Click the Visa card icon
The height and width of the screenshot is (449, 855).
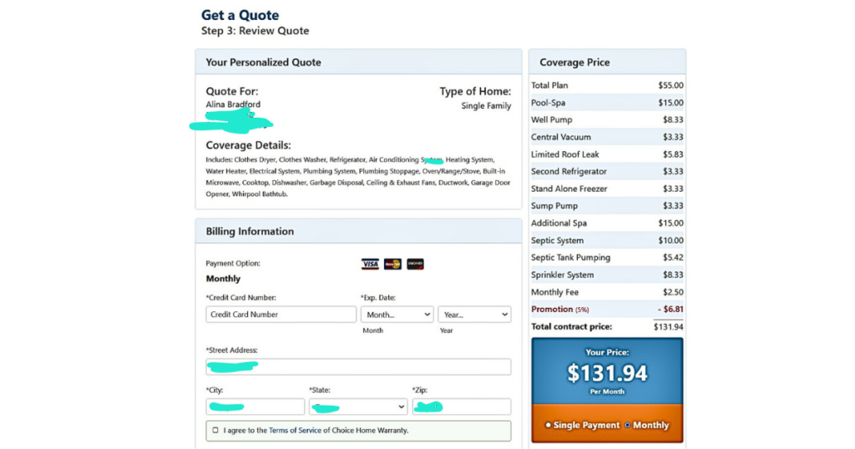click(370, 264)
